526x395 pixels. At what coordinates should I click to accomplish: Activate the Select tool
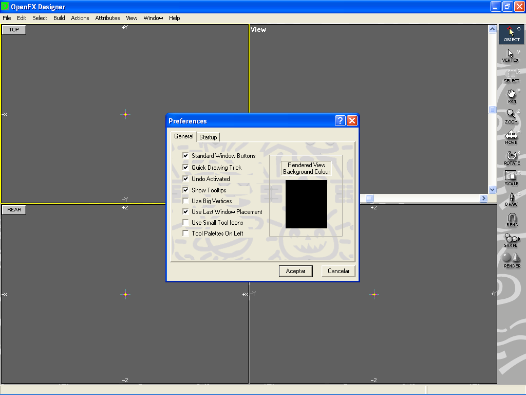pyautogui.click(x=511, y=76)
